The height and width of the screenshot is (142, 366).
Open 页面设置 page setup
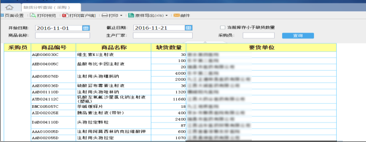12,16
